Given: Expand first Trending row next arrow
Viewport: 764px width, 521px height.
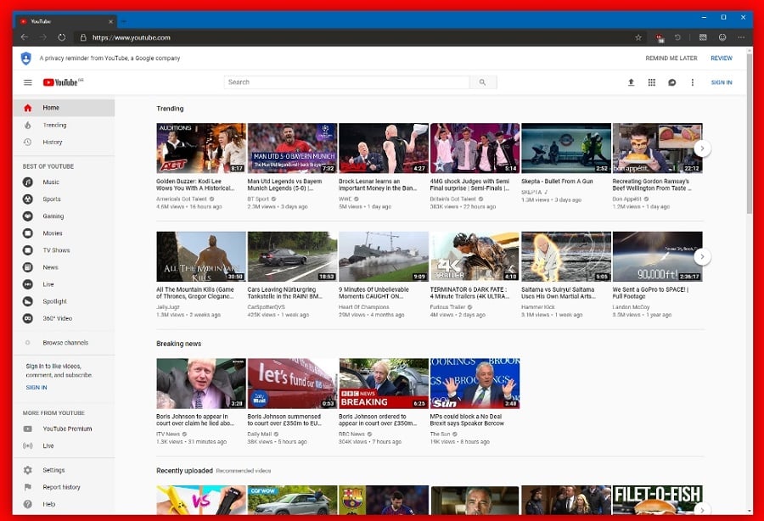Looking at the screenshot, I should click(702, 148).
